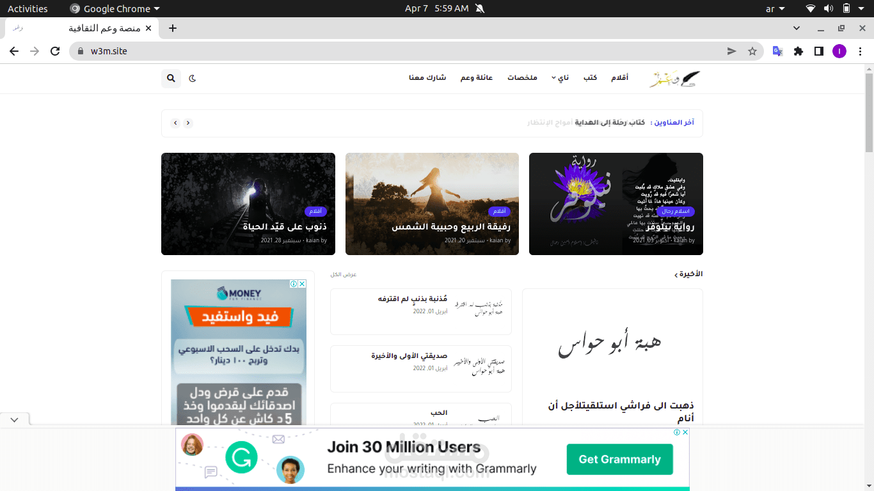Open Chrome three-dot menu
The width and height of the screenshot is (874, 491).
point(859,51)
